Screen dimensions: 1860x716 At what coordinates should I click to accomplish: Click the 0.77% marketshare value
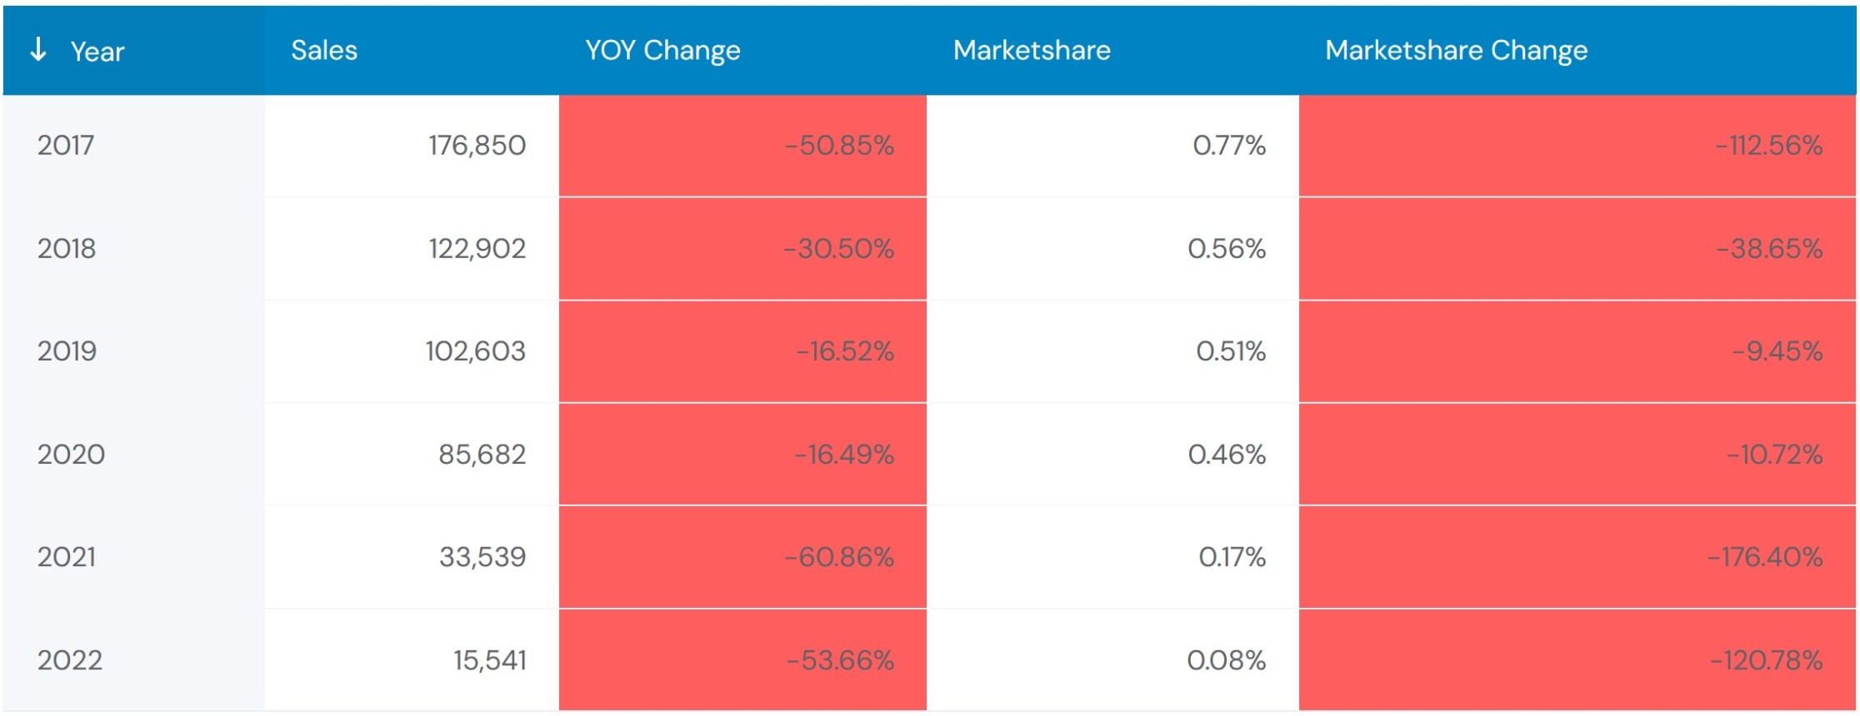click(x=1229, y=146)
